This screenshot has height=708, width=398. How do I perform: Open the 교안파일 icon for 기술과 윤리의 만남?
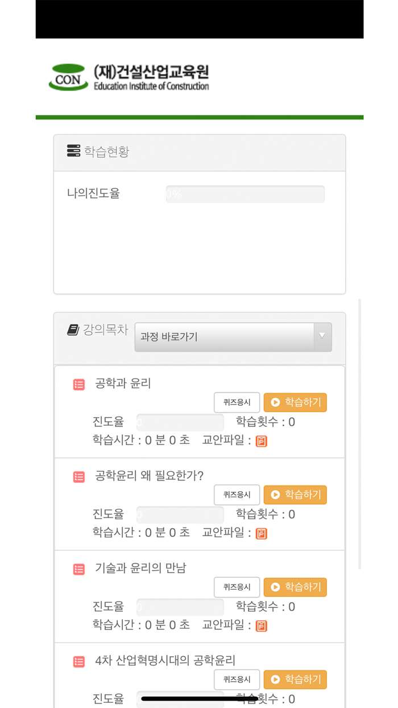pos(262,625)
